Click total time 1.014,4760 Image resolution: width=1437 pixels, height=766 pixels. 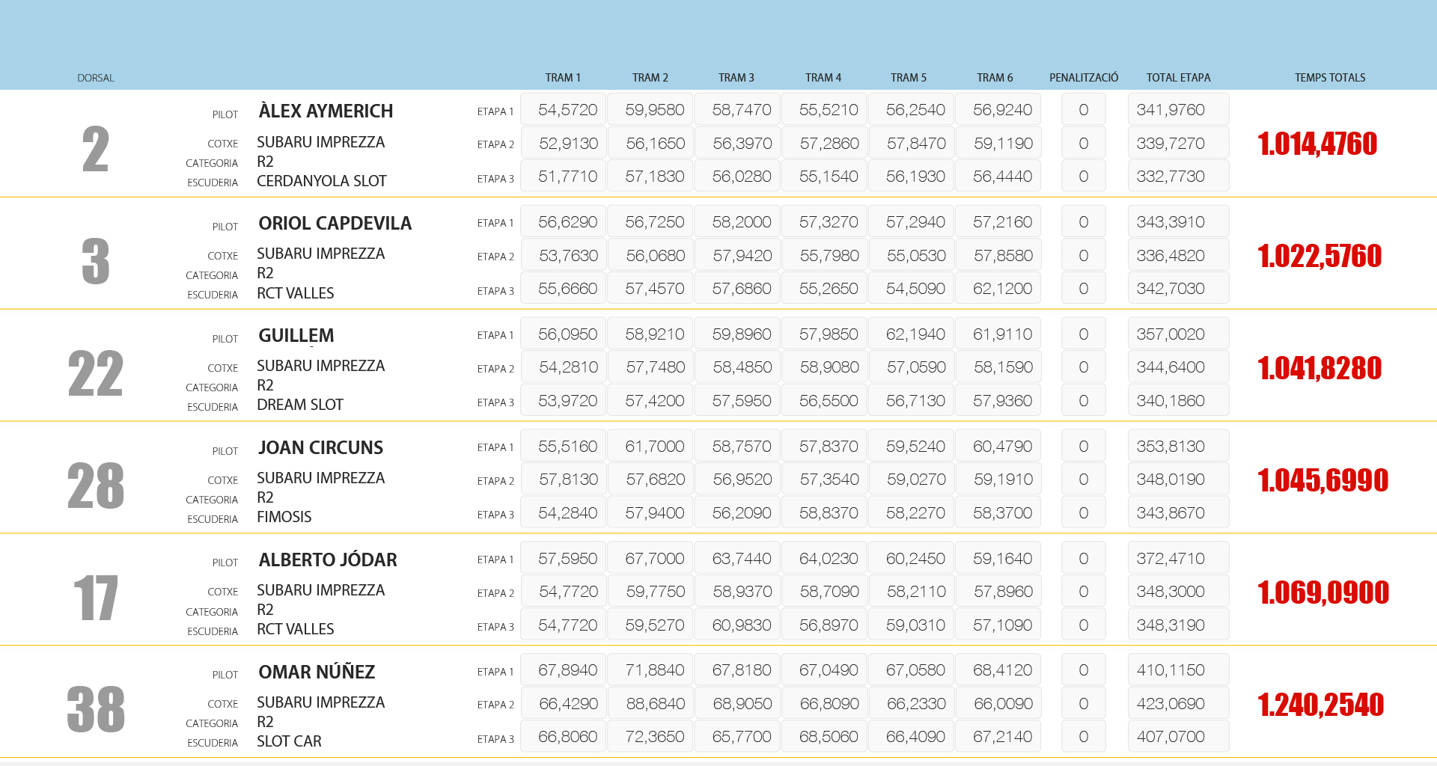pyautogui.click(x=1317, y=144)
